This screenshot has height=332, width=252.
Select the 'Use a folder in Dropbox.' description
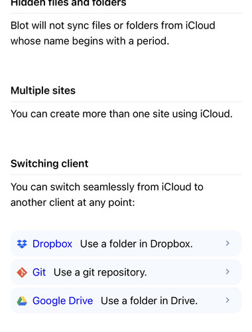point(137,244)
